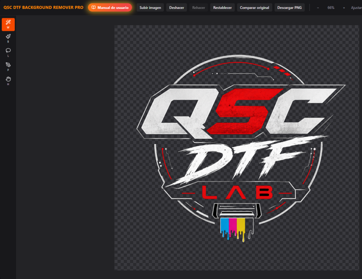The height and width of the screenshot is (279, 362).
Task: Click the Rehacer redo button
Action: point(199,8)
